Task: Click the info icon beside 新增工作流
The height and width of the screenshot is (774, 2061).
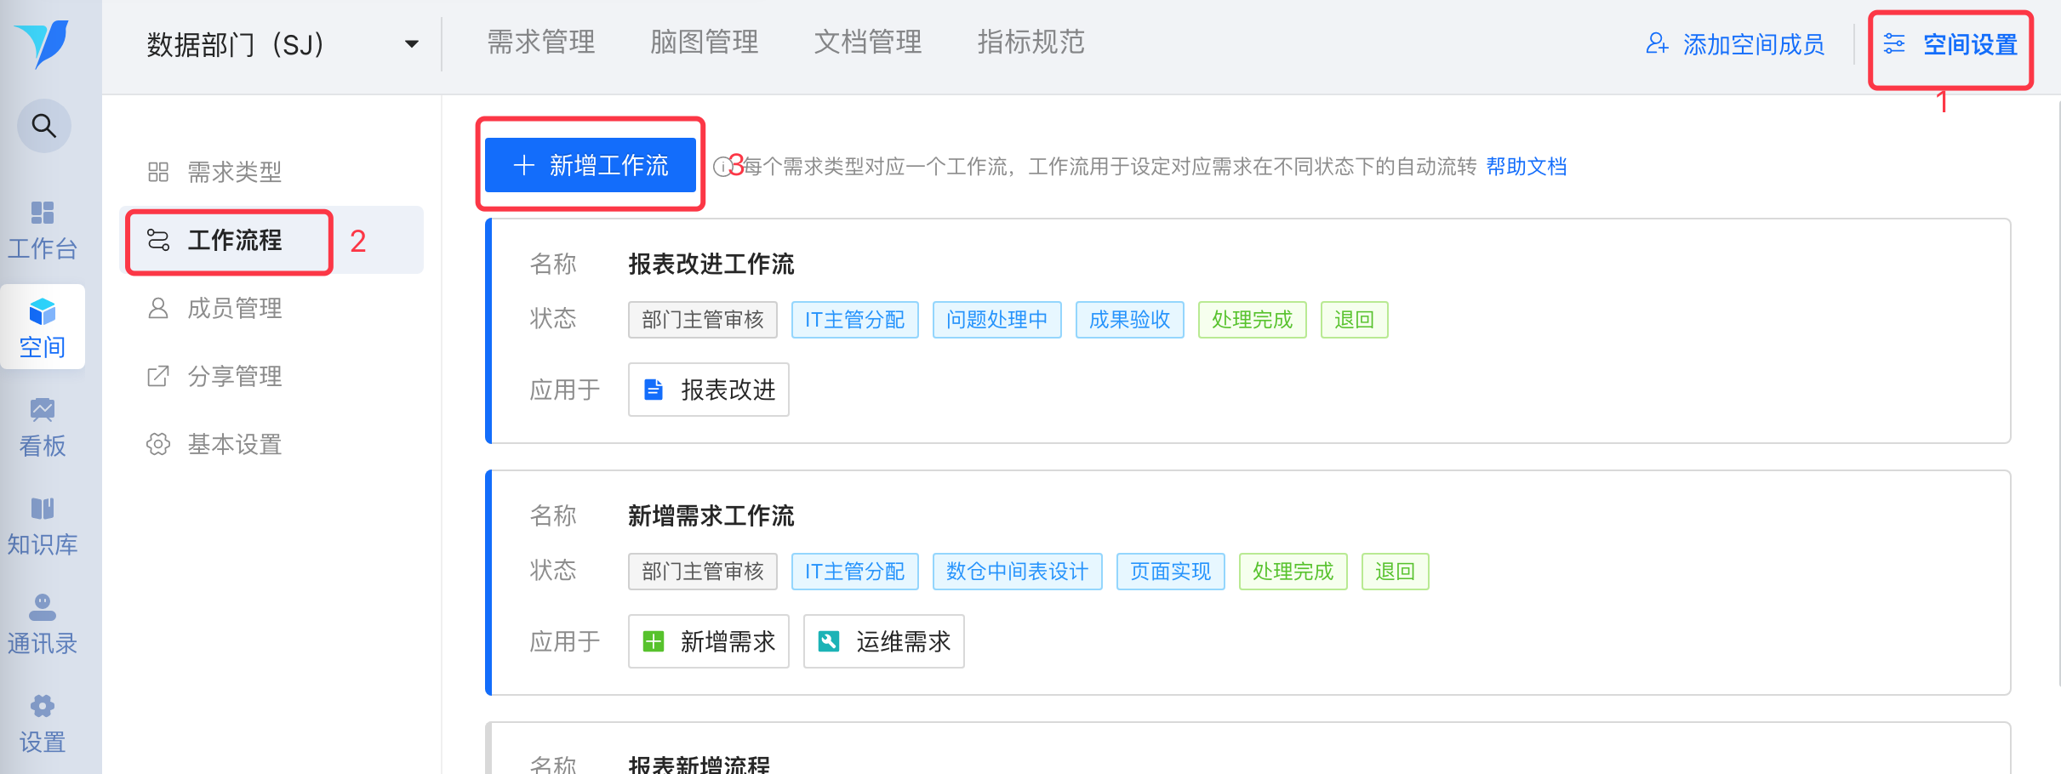Action: [x=722, y=166]
